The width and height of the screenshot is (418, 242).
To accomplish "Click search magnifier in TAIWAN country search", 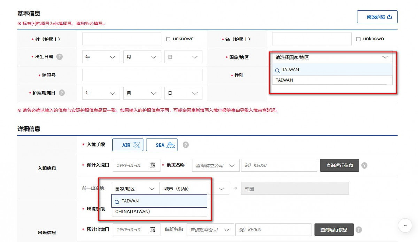I will (x=277, y=70).
